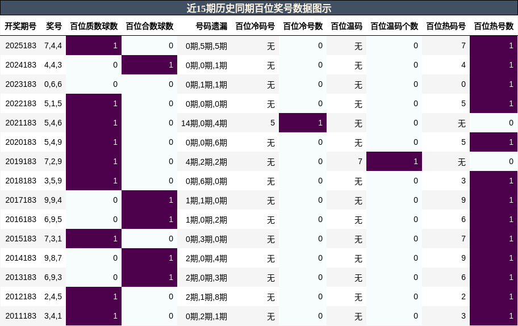Click omission value 0期,6期,0期
Image resolution: width=518 pixels, height=326 pixels.
[x=207, y=181]
